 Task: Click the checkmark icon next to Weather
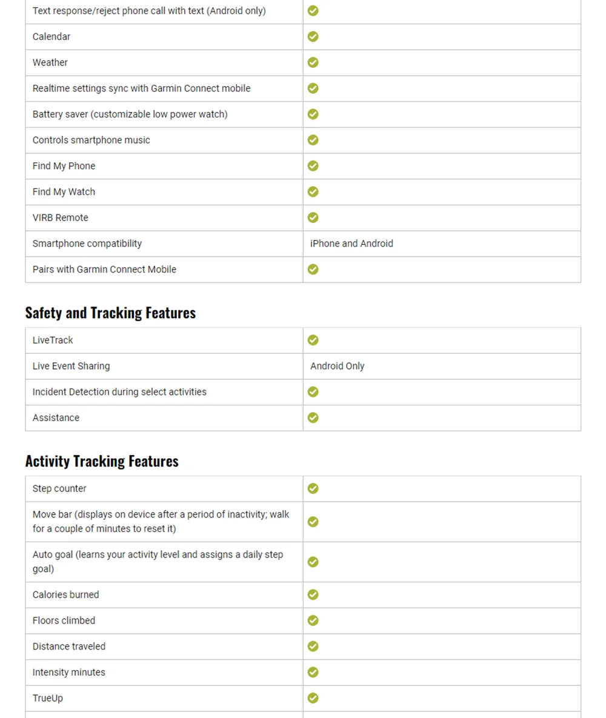(x=313, y=62)
